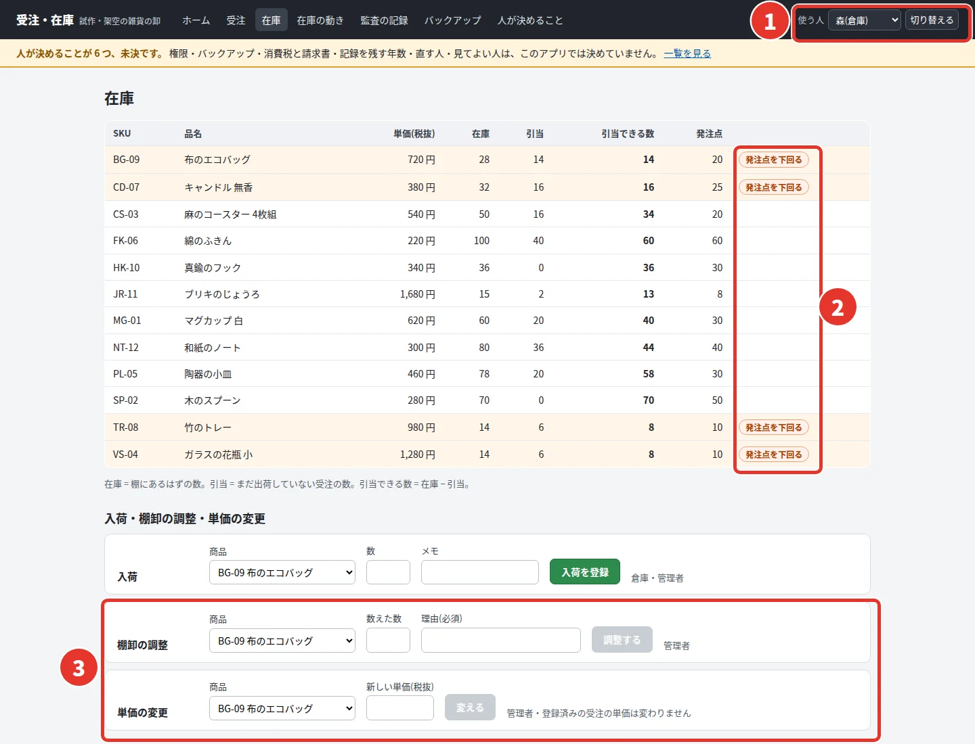This screenshot has width=975, height=744.
Task: Open the 単価の変更 product dropdown
Action: click(x=282, y=708)
